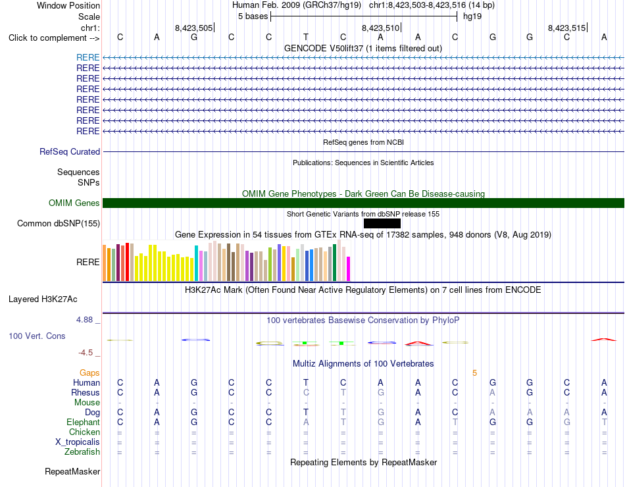Click the GENCODE V50lift37 track title

363,48
